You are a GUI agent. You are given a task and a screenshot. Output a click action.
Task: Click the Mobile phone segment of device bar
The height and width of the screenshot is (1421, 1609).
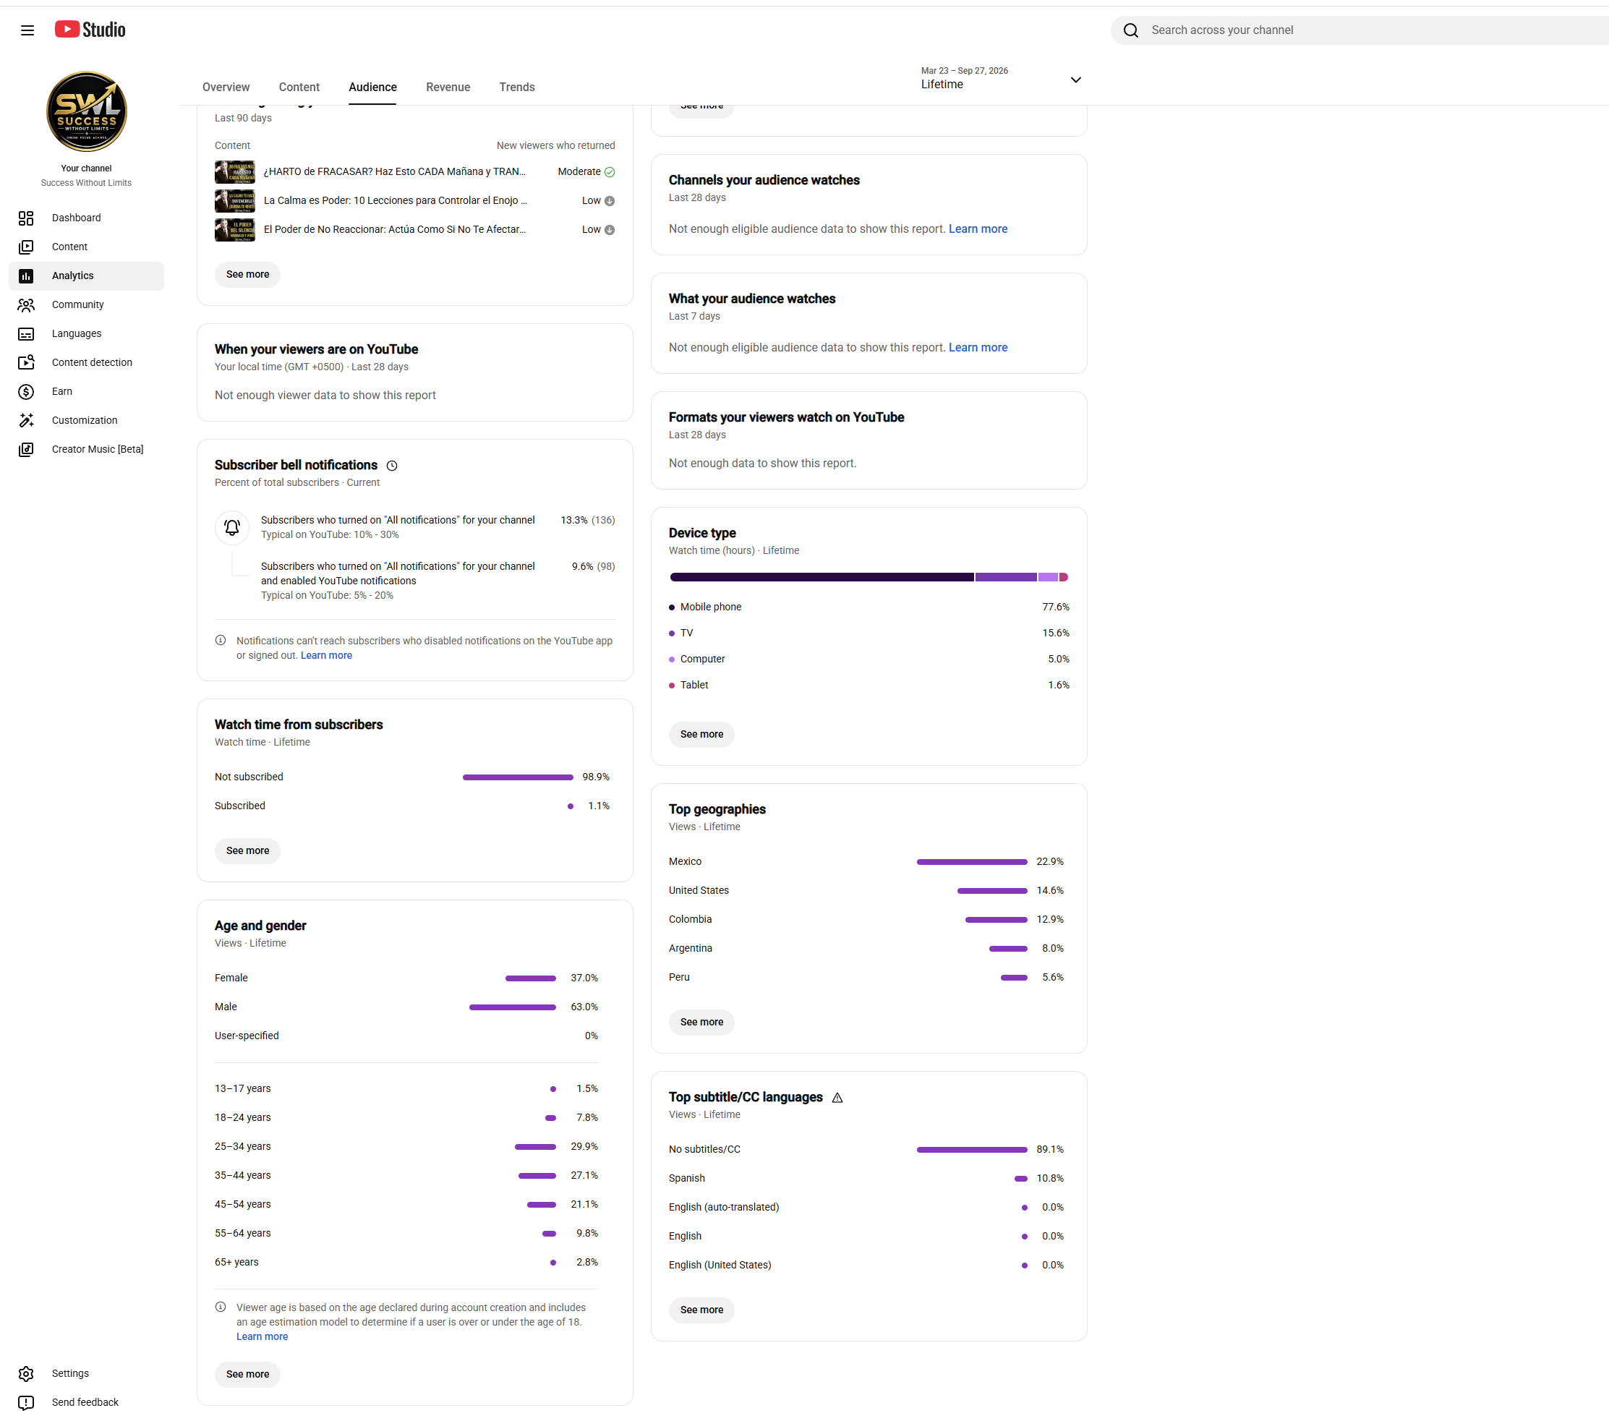pyautogui.click(x=821, y=578)
